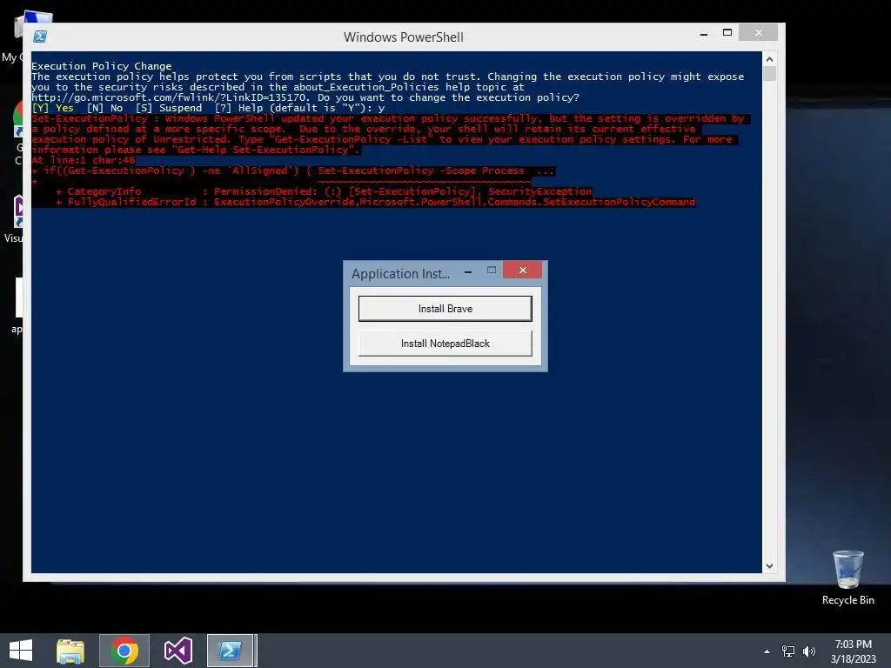Viewport: 891px width, 668px height.
Task: Click the '[?] Help' prompt option text
Action: pyautogui.click(x=238, y=108)
